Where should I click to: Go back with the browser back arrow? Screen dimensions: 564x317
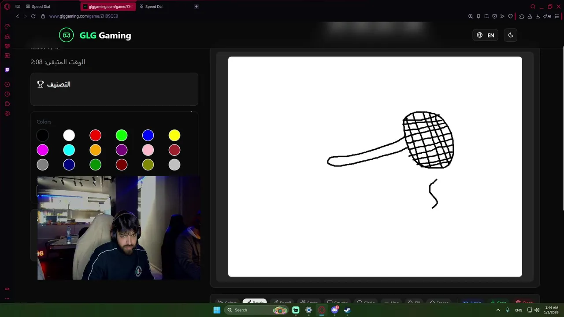tap(18, 16)
